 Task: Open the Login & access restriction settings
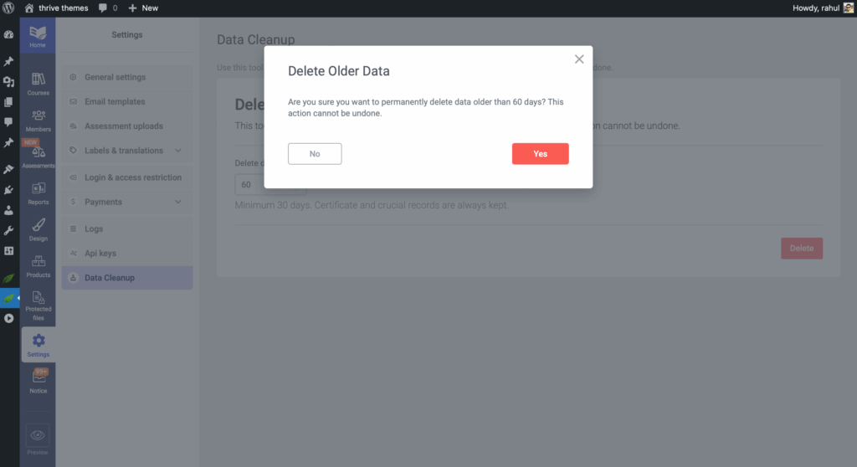[132, 177]
